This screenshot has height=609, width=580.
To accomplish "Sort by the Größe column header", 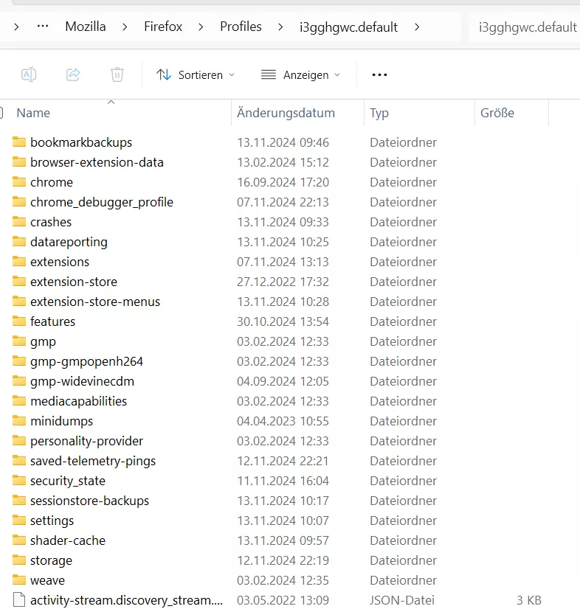I will point(497,113).
